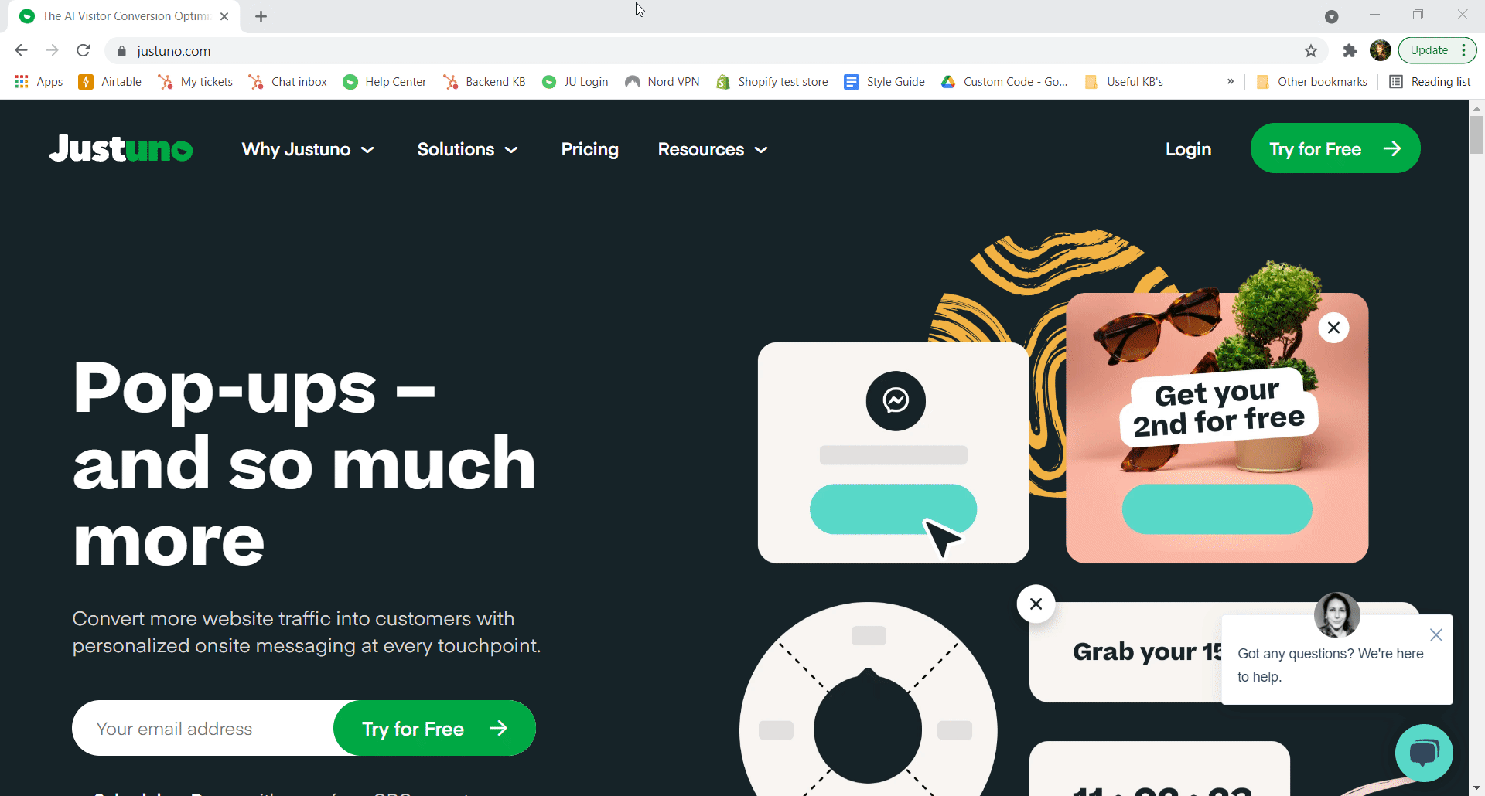Expand the Resources dropdown
Screen dimensions: 1485x796
[x=712, y=149]
